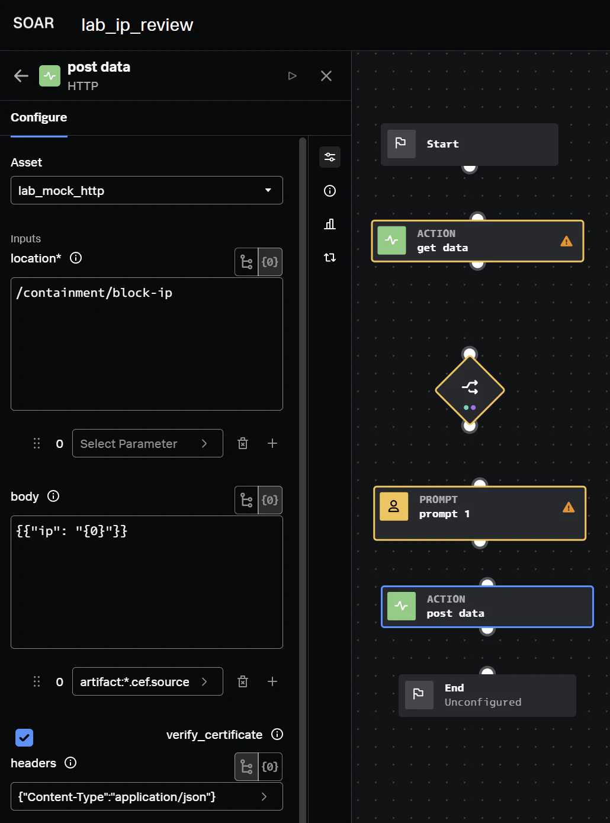Go back using the left arrow icon
The width and height of the screenshot is (610, 823).
click(21, 76)
